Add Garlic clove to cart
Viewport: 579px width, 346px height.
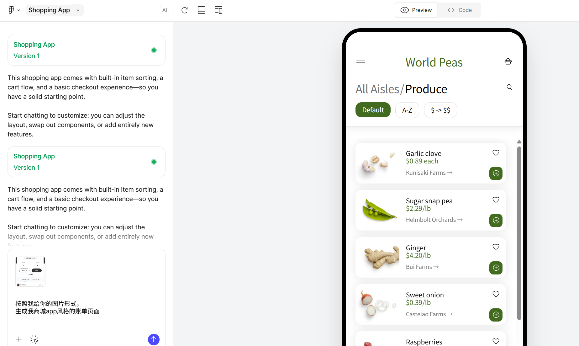496,173
